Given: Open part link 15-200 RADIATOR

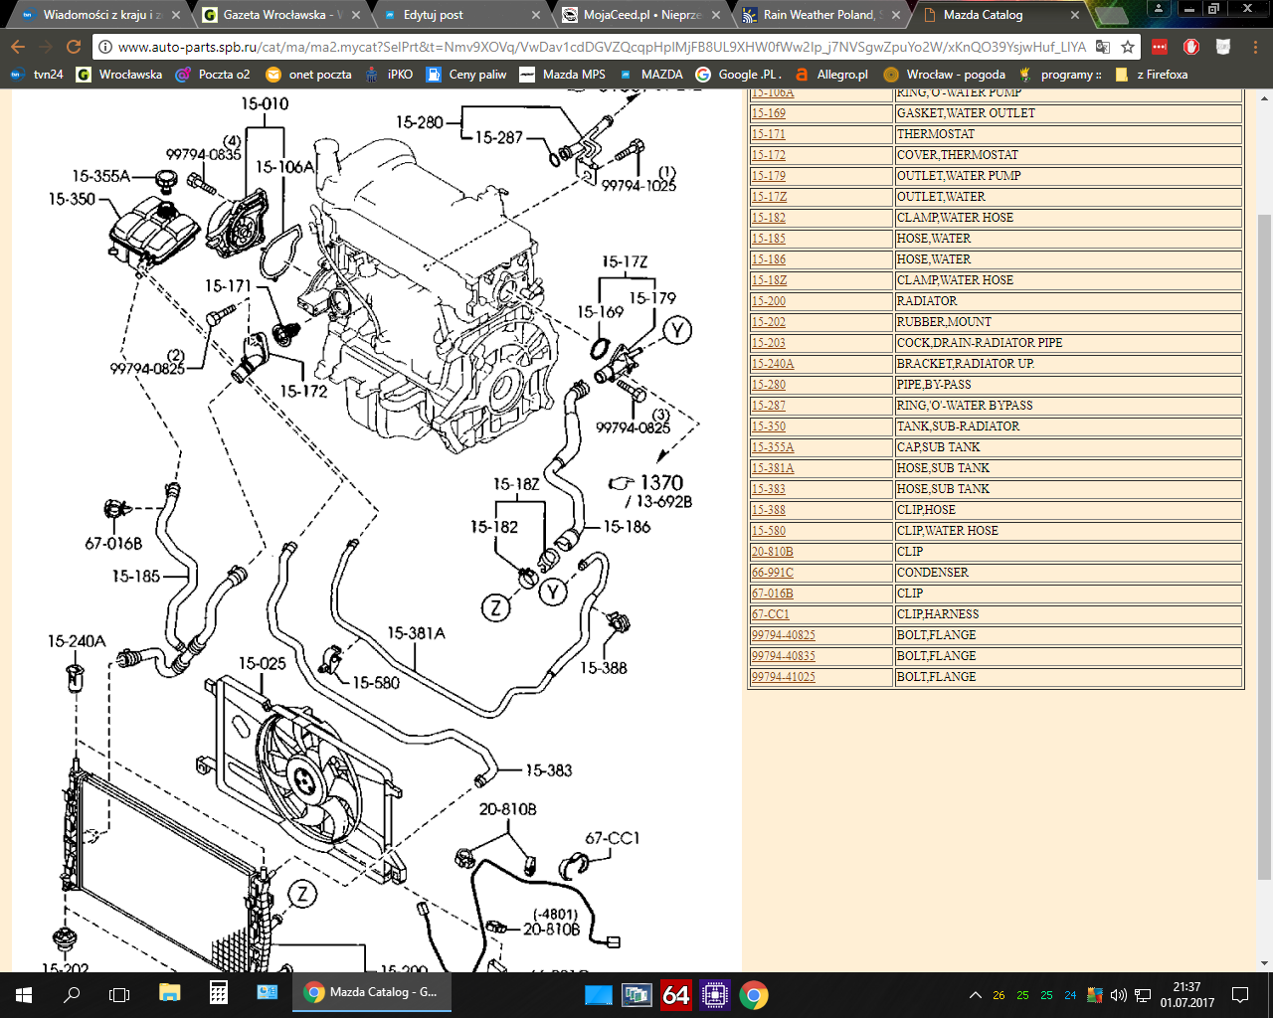Looking at the screenshot, I should pyautogui.click(x=768, y=301).
